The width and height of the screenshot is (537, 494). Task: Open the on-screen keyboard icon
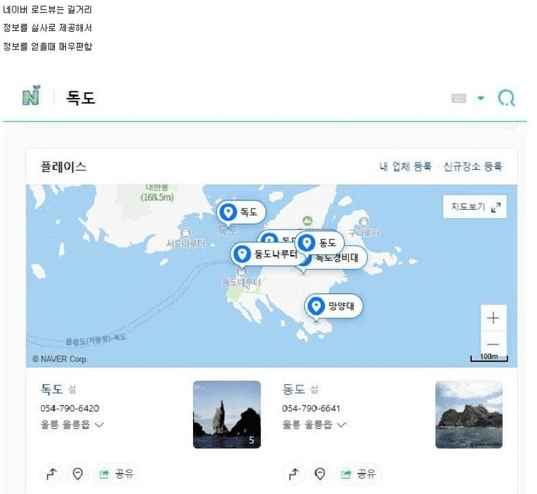pos(459,98)
